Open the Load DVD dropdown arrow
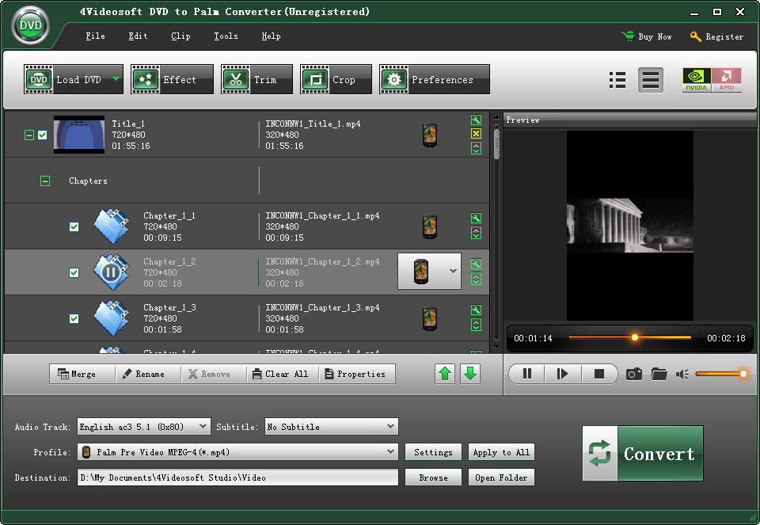Screen dimensions: 760x525 pos(116,78)
